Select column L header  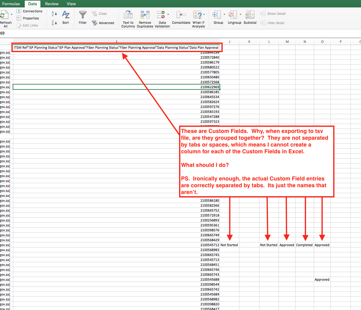point(269,42)
